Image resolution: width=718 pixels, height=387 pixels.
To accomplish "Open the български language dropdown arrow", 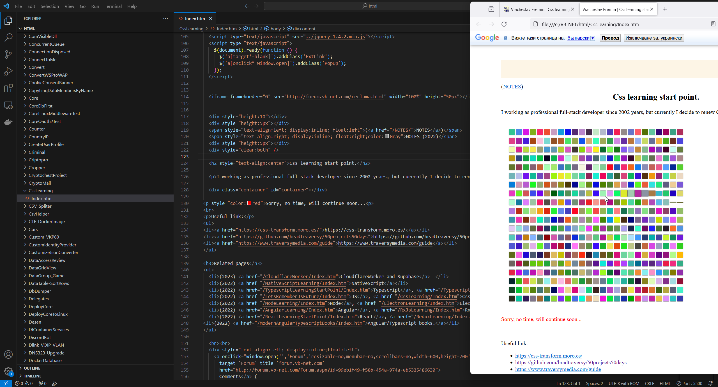I will 593,38.
